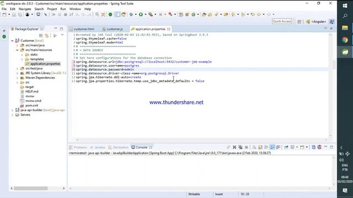Screen dimensions: 353x198
Task: Click the Debug bug toolbar icon
Action: (131, 15)
